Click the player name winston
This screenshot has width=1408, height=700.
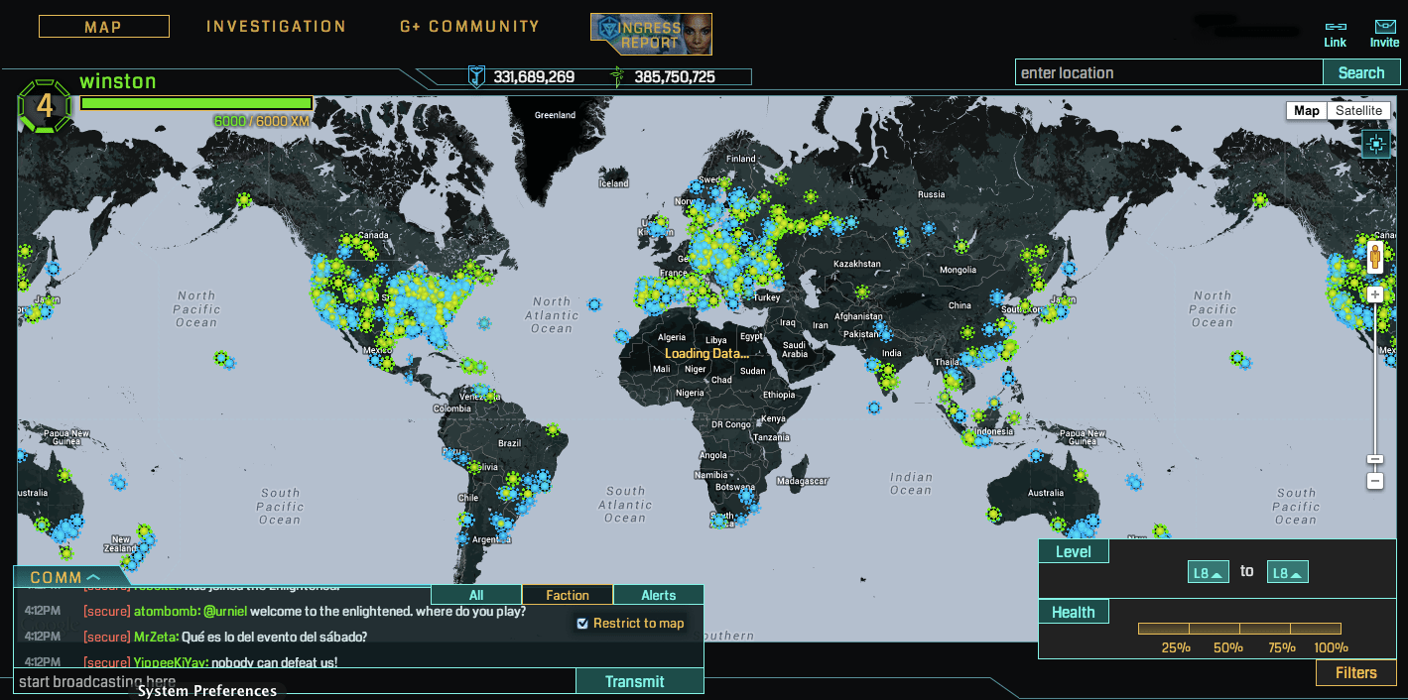(118, 81)
